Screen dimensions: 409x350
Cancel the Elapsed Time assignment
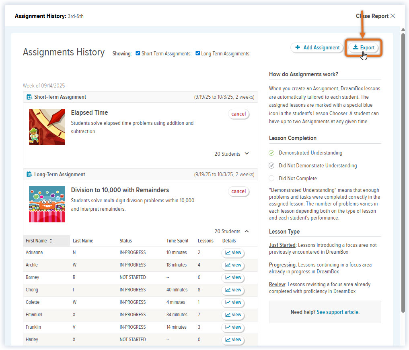coord(238,114)
